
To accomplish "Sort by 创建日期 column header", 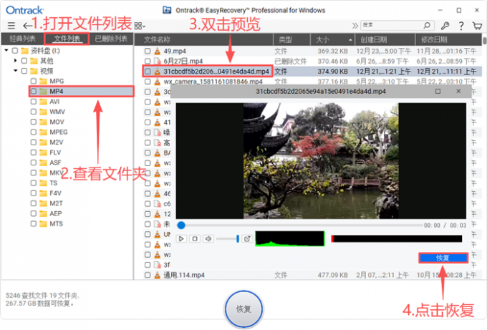I will (x=385, y=39).
